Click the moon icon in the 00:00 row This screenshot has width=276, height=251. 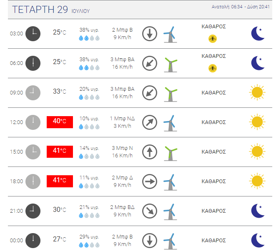click(258, 240)
